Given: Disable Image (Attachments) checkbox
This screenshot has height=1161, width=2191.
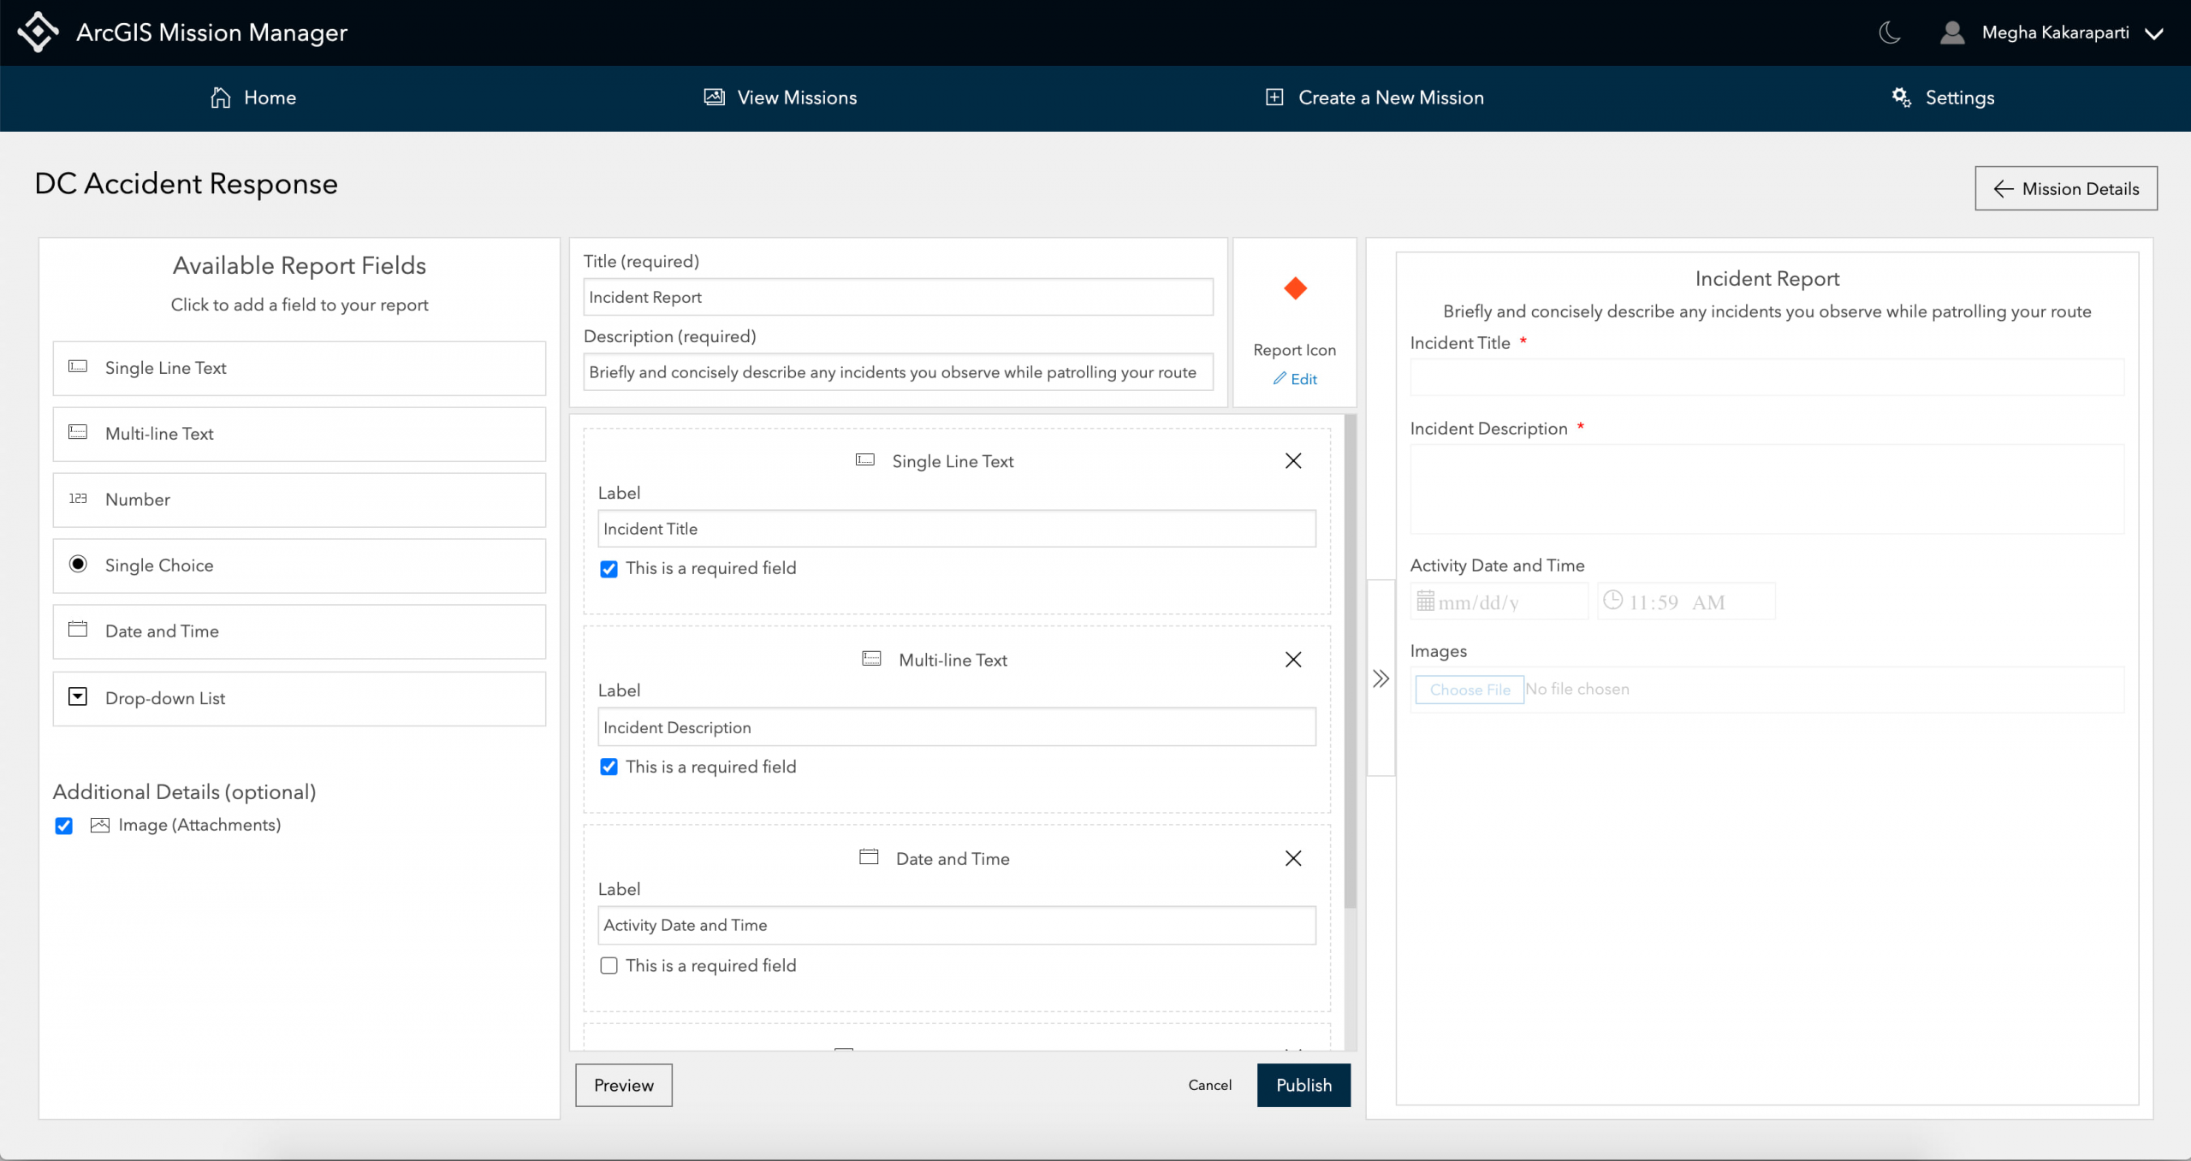Looking at the screenshot, I should 64,826.
